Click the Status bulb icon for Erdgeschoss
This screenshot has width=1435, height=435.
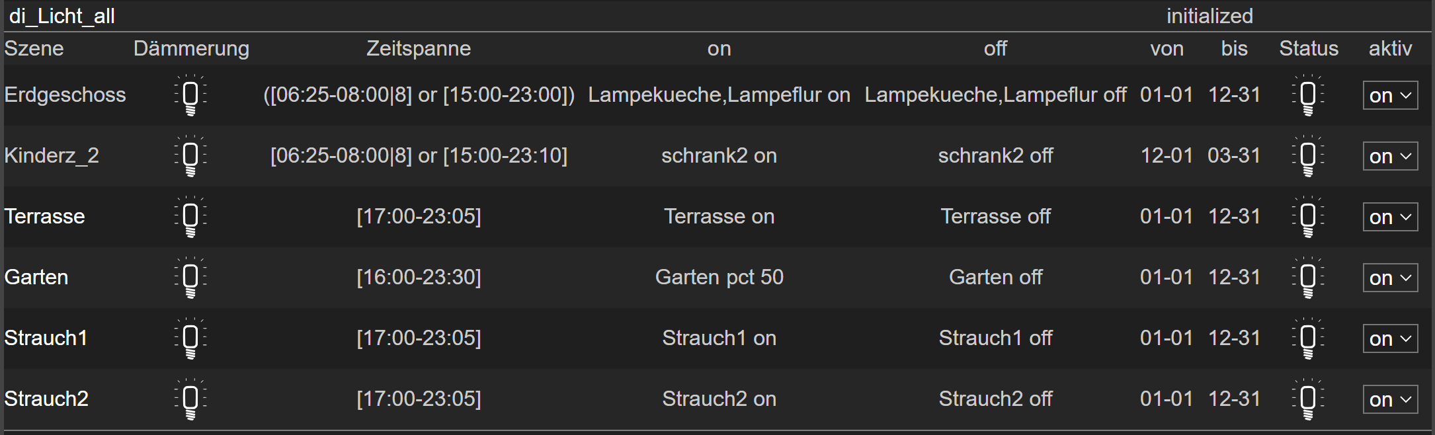click(1308, 95)
